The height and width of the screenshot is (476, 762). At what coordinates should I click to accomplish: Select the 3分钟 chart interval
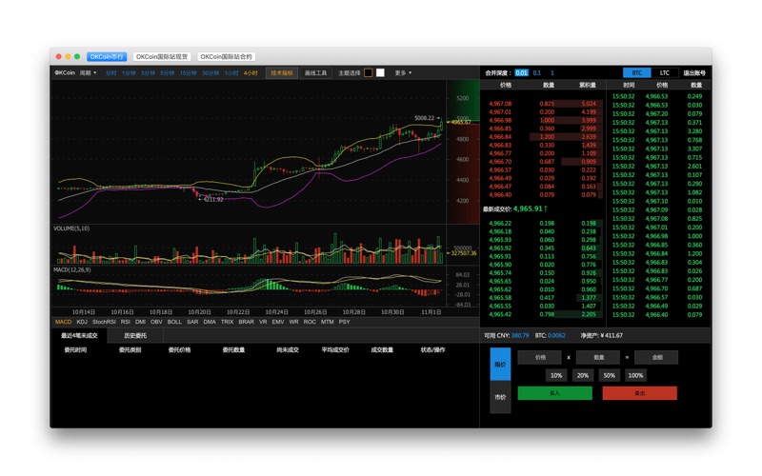(148, 73)
